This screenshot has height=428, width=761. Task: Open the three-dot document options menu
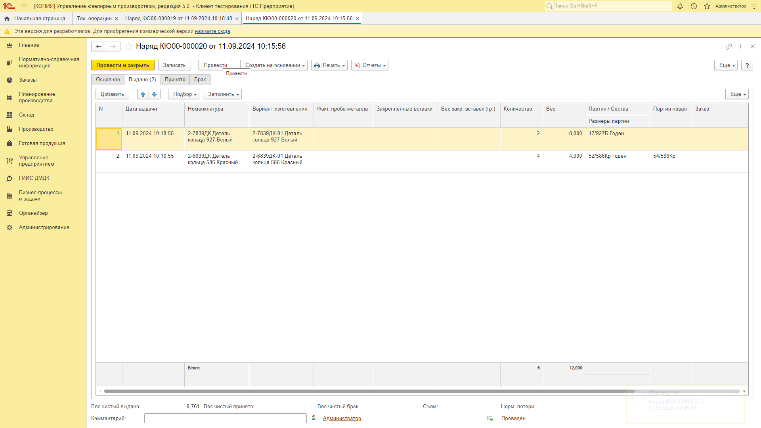coord(741,46)
